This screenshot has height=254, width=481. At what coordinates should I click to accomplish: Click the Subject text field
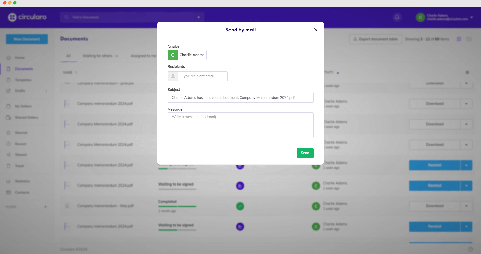click(x=240, y=98)
